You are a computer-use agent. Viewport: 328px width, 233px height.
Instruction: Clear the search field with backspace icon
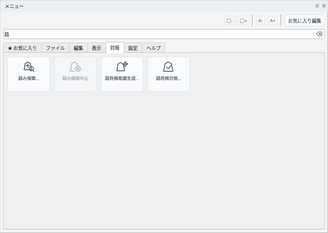click(319, 34)
